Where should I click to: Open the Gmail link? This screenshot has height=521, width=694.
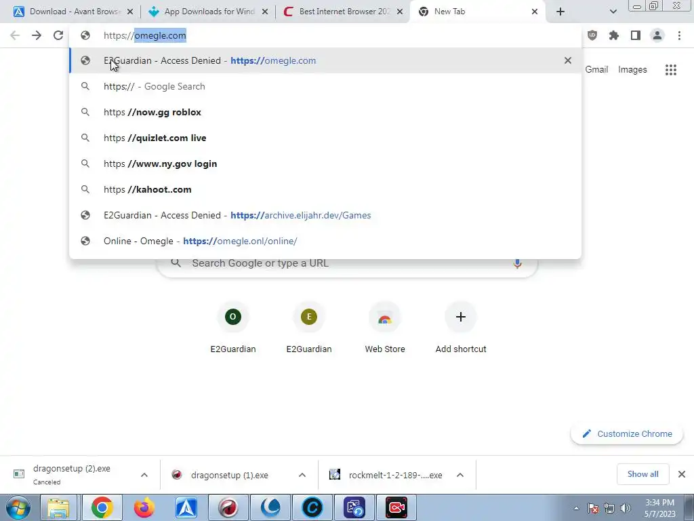(596, 70)
